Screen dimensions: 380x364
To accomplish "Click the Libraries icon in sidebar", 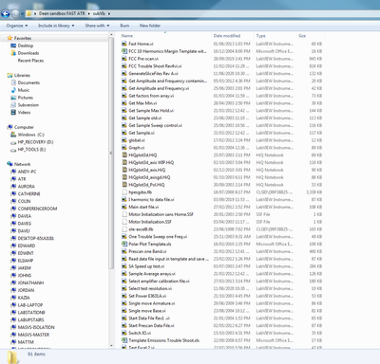I will tap(9, 75).
